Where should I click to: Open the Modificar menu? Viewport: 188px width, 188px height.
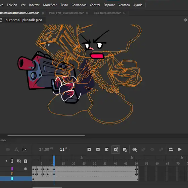(x=50, y=5)
